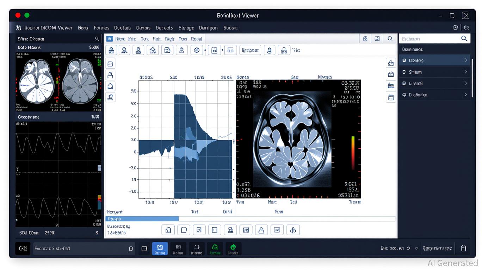Expand the highlighted first sidebar row chevron
The image size is (482, 270).
(465, 60)
